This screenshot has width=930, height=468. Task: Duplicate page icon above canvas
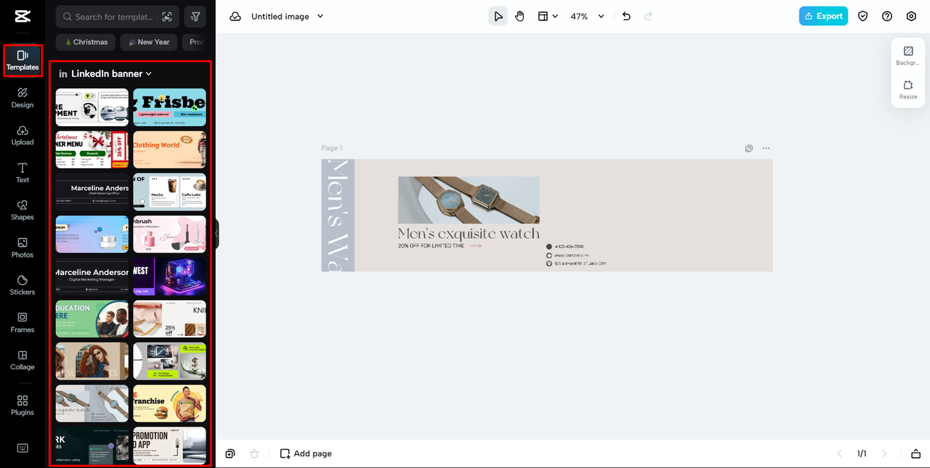[x=749, y=149]
